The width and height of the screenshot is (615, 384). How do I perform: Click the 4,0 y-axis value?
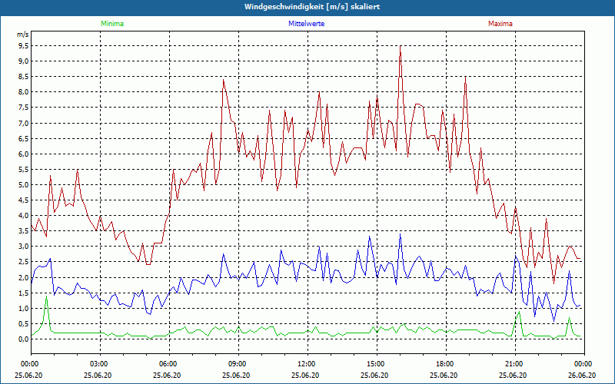pyautogui.click(x=24, y=216)
